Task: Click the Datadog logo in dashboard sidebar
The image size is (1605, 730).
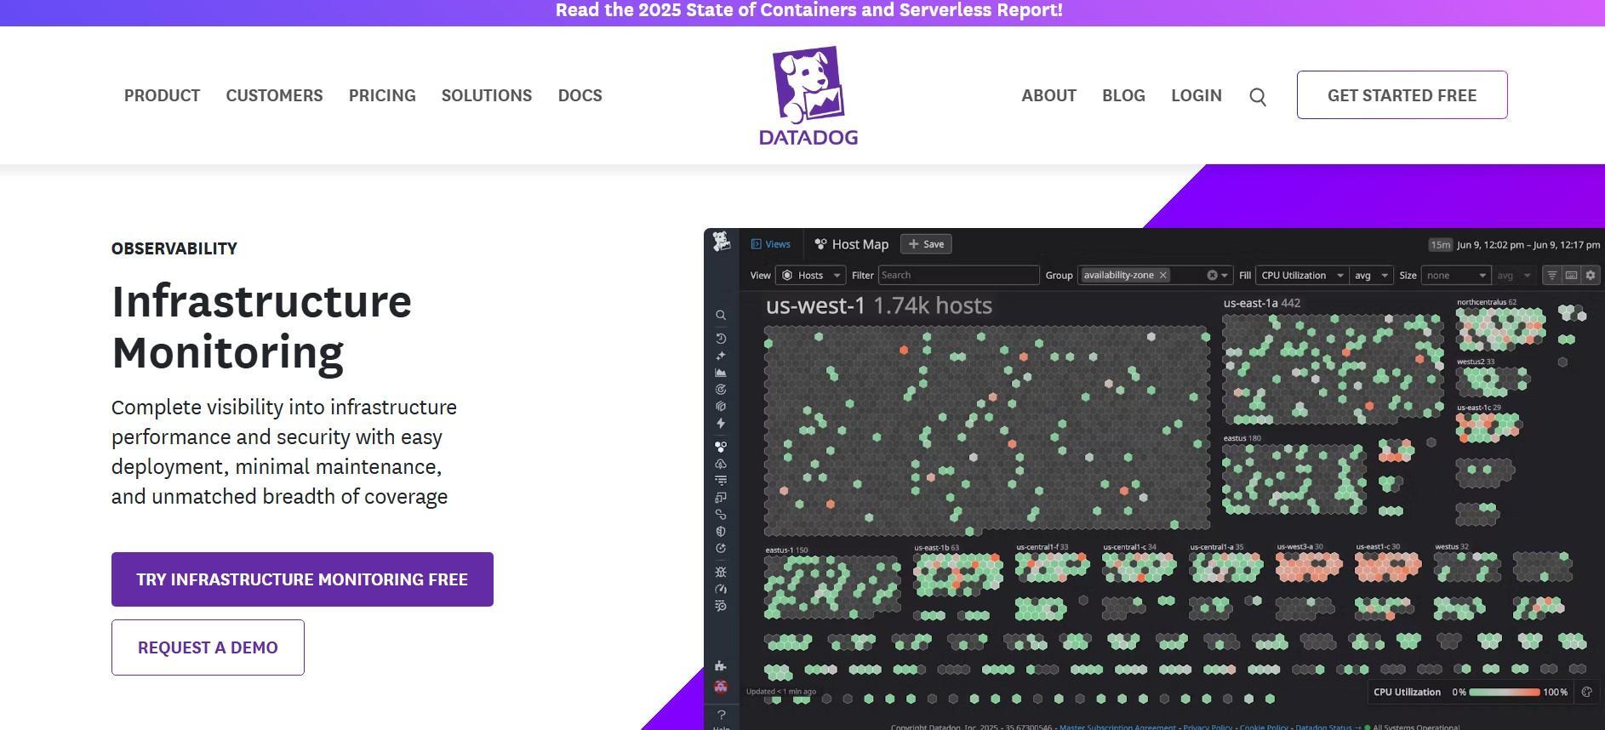Action: click(x=722, y=242)
